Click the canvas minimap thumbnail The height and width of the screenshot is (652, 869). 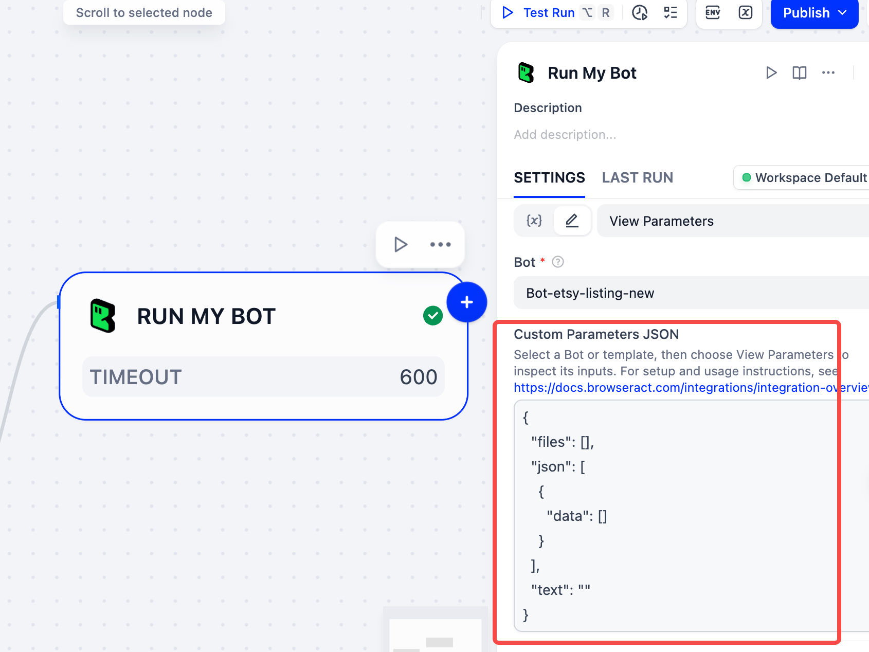click(x=435, y=629)
